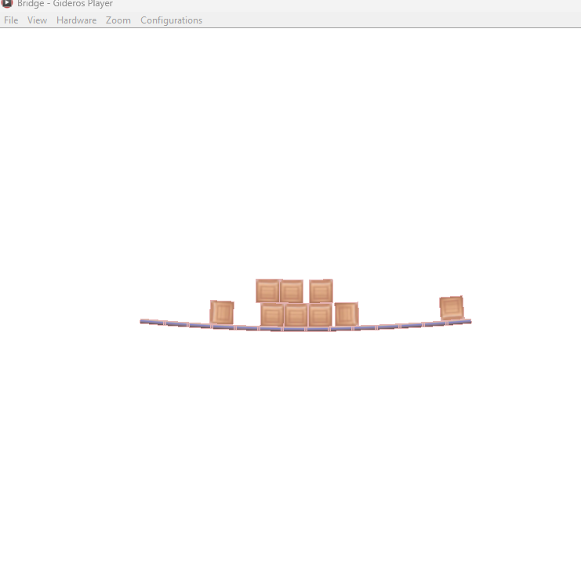Click the bottom-row crate right of the pile
The height and width of the screenshot is (581, 581).
coord(347,314)
